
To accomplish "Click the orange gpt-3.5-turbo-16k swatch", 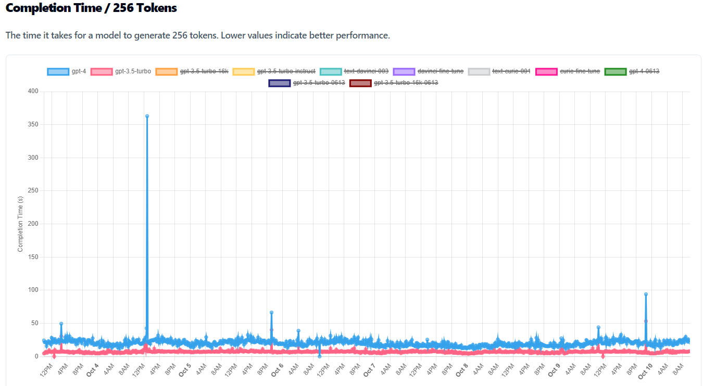I will click(x=167, y=71).
